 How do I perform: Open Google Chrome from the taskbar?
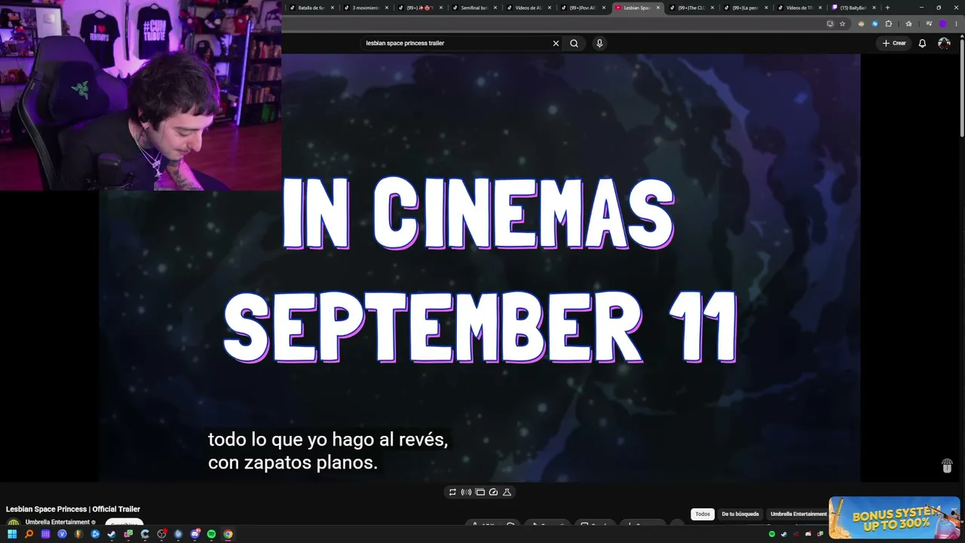coord(228,534)
